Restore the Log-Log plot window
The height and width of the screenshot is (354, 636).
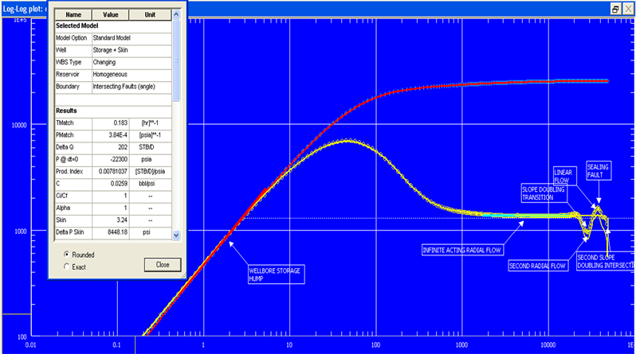pyautogui.click(x=615, y=9)
